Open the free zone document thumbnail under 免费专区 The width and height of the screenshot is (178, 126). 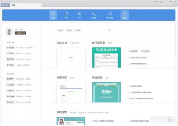pos(71,92)
